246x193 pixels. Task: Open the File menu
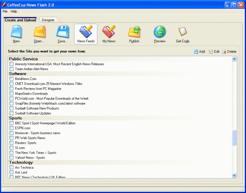pyautogui.click(x=5, y=12)
